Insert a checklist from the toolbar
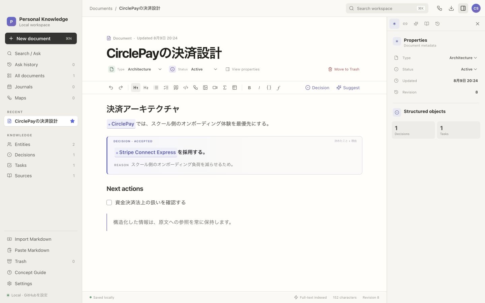The image size is (485, 303). (x=166, y=88)
